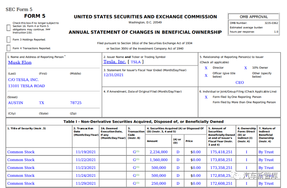Screen dimensions: 287x188
Task: Tick the Form 3 Holdings Reported checkbox
Action: (9, 39)
